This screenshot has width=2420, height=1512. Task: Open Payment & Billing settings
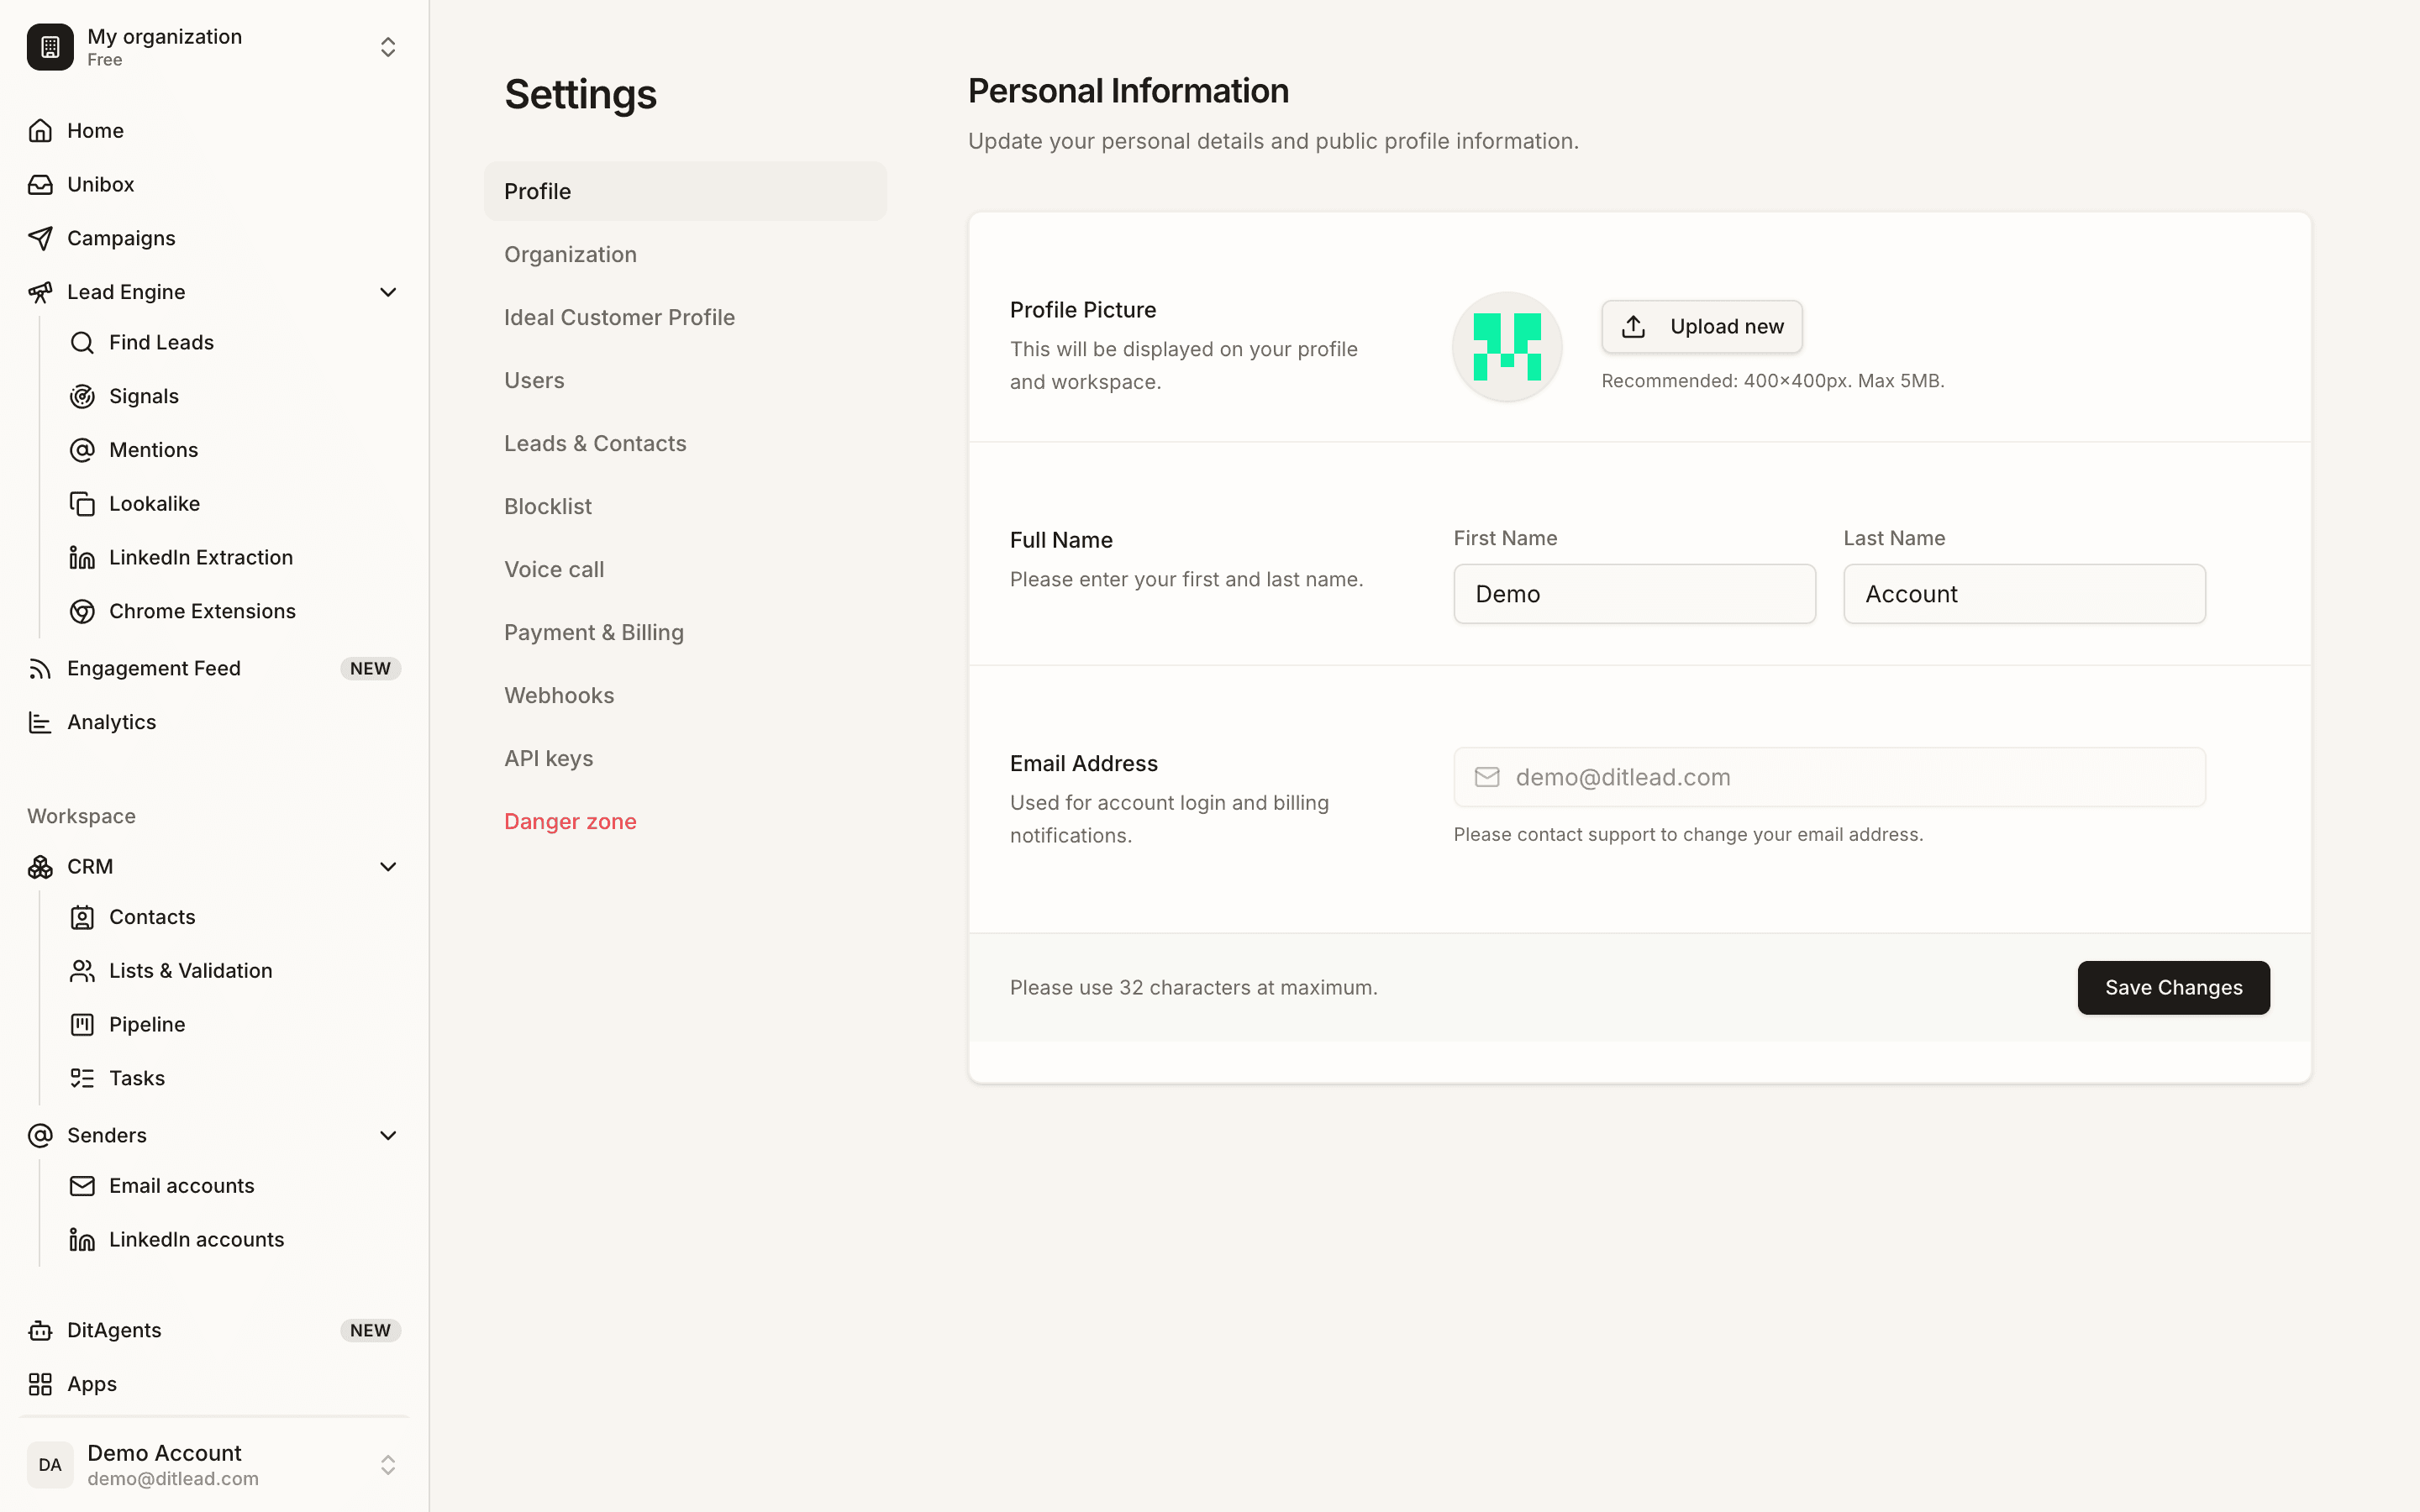click(685, 632)
